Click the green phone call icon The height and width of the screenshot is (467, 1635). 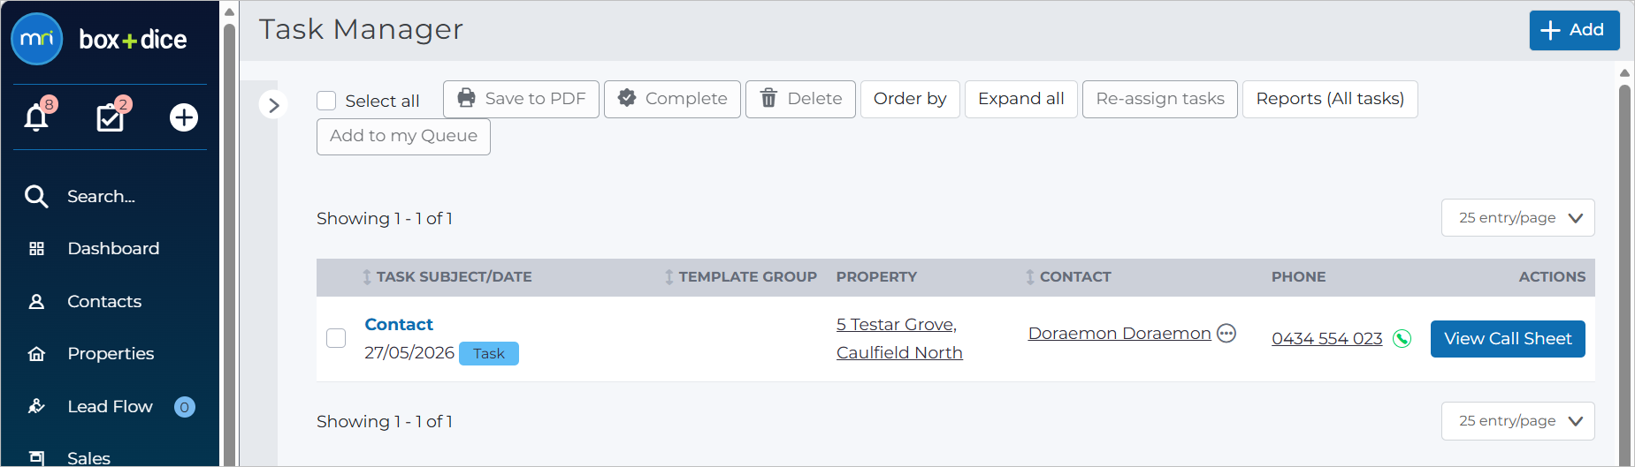point(1402,339)
